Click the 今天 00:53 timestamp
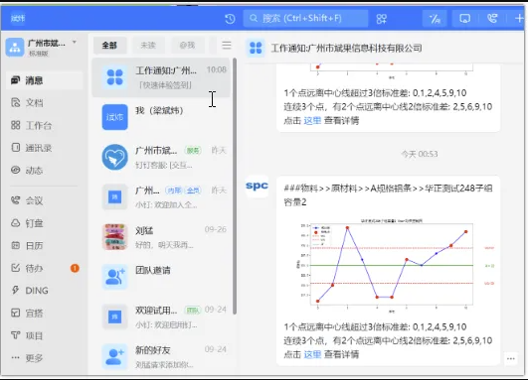 pyautogui.click(x=420, y=154)
